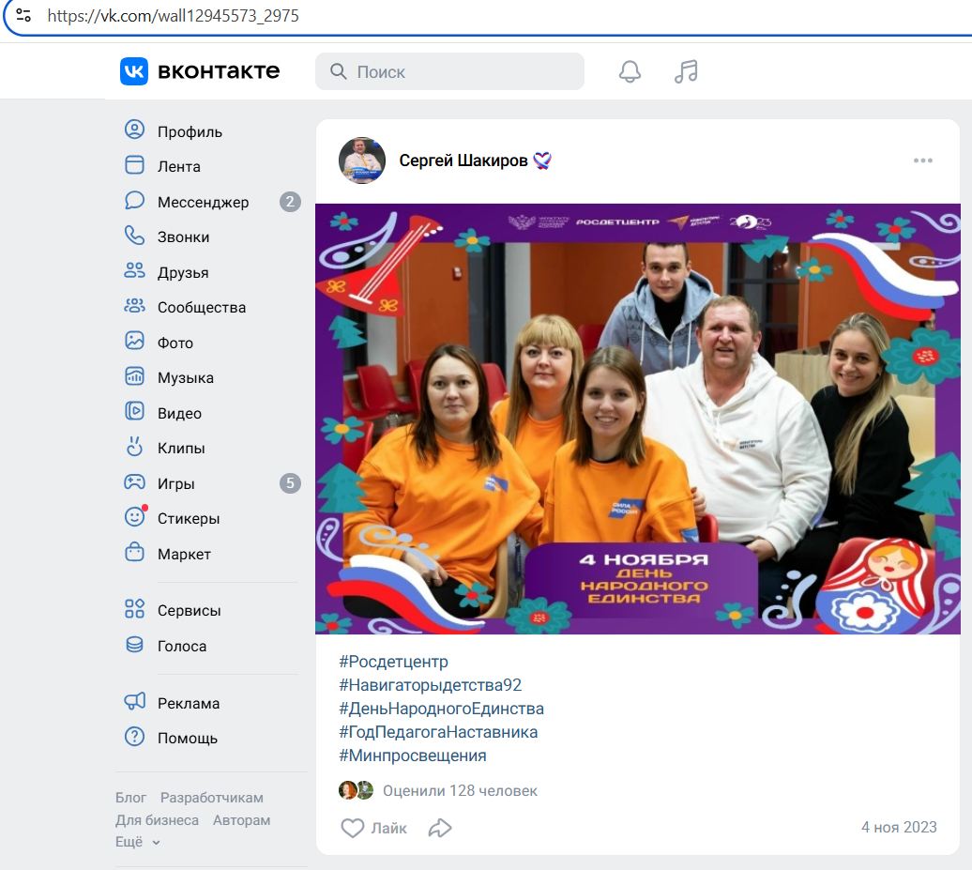Open the post's three-dot options menu
Viewport: 972px width, 870px height.
pyautogui.click(x=923, y=160)
